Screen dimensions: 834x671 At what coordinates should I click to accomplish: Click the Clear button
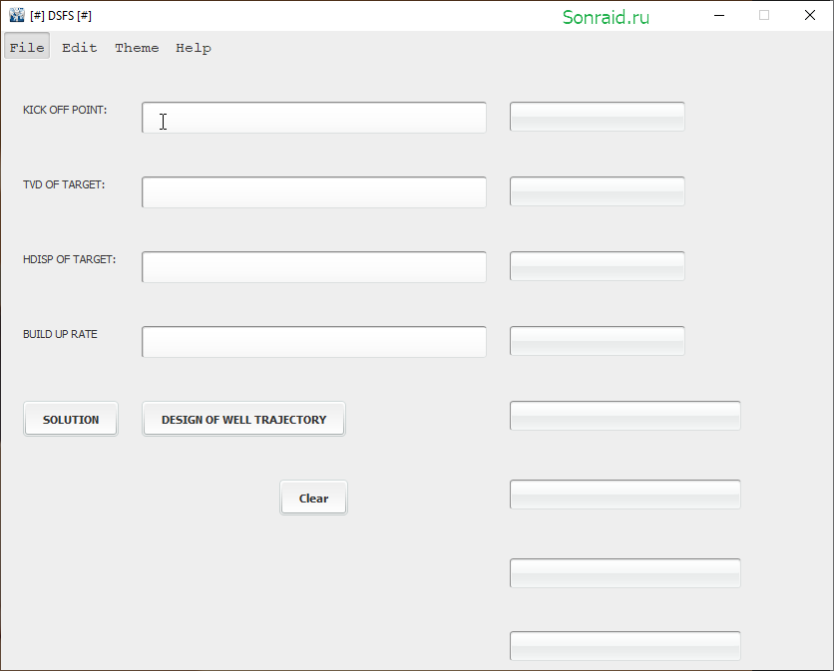coord(313,498)
